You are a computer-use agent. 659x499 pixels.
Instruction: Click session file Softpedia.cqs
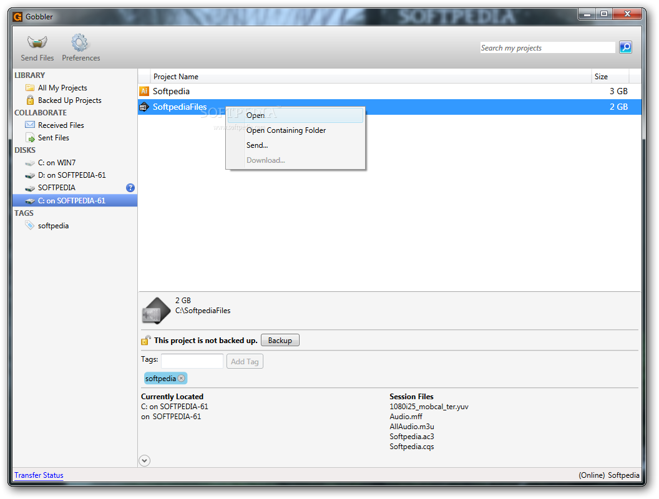411,447
